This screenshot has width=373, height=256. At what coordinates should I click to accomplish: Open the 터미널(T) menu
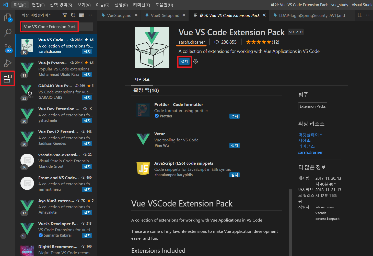tap(142, 5)
